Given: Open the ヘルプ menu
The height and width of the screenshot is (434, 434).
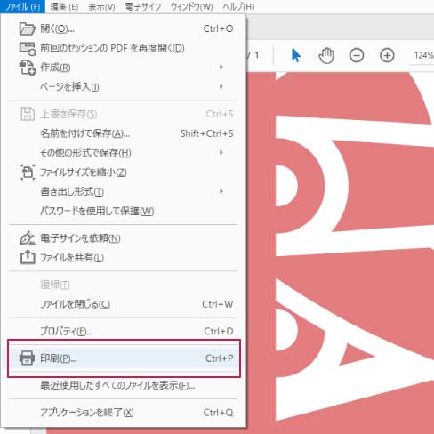Looking at the screenshot, I should tap(238, 6).
